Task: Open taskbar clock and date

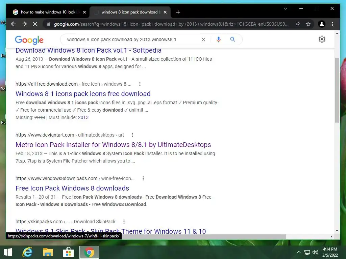Action: coord(330,252)
